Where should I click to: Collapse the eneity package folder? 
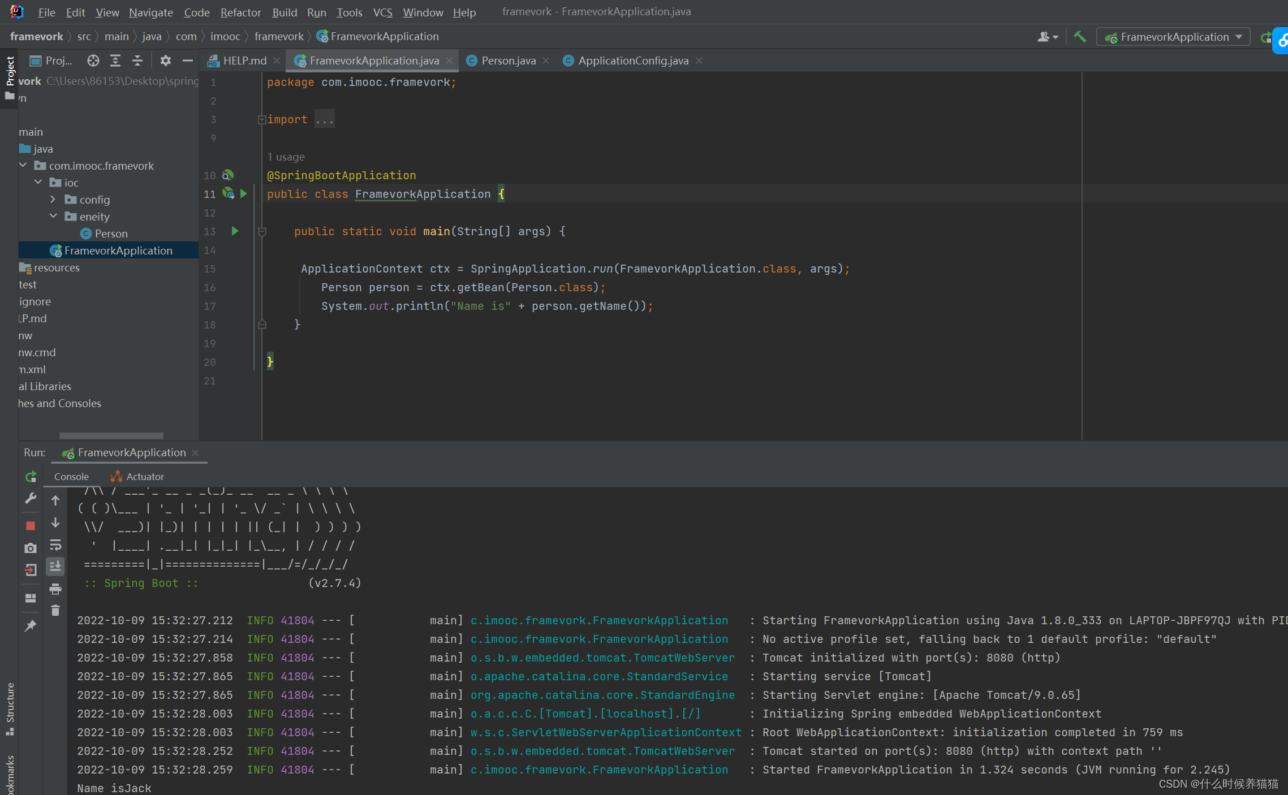[53, 217]
